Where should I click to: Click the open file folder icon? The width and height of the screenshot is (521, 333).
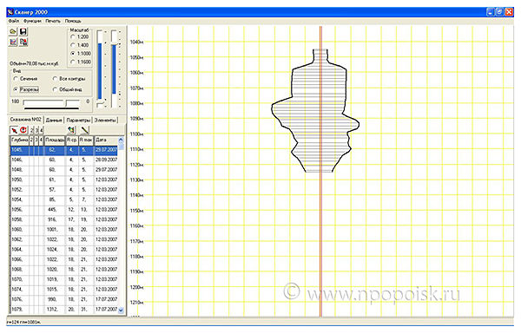[13, 32]
